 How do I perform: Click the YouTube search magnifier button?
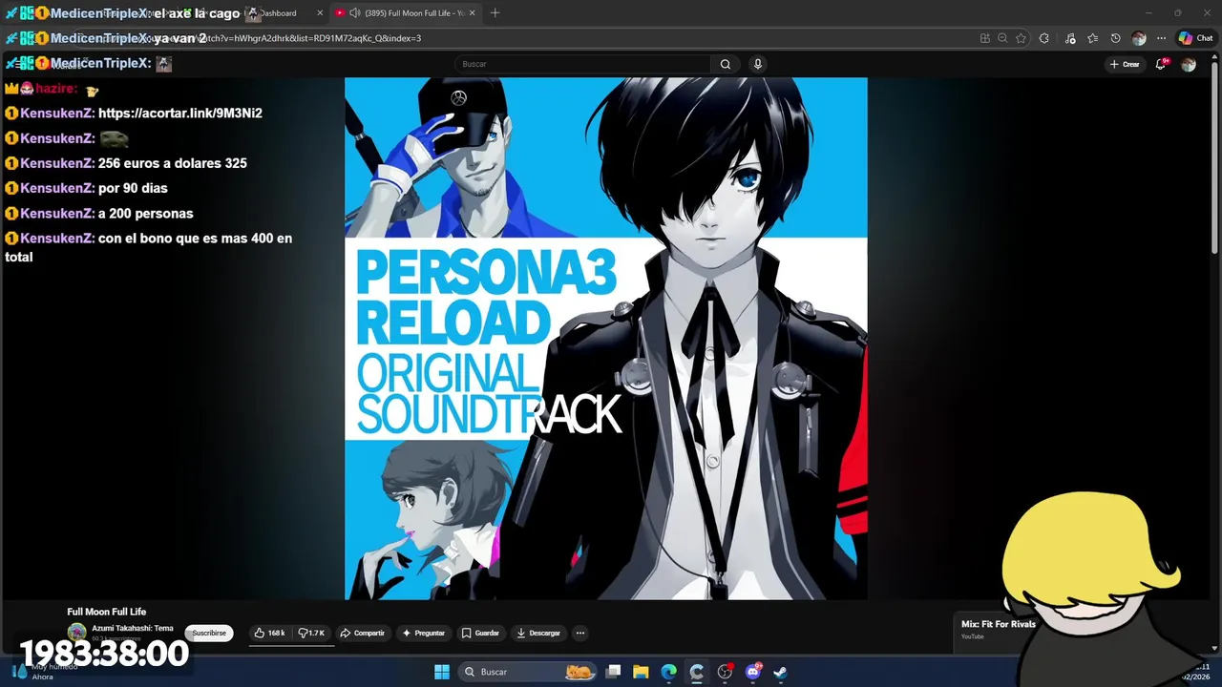[x=725, y=64]
